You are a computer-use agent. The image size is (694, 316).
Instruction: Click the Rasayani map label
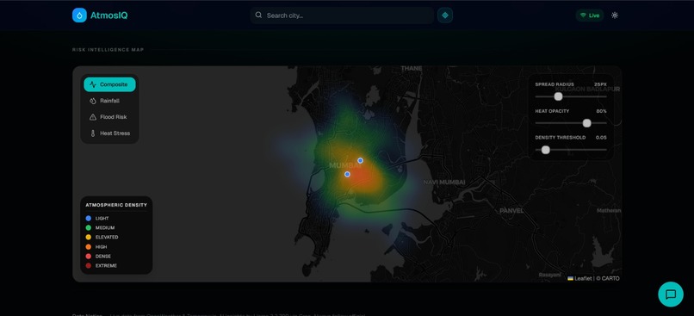(549, 275)
